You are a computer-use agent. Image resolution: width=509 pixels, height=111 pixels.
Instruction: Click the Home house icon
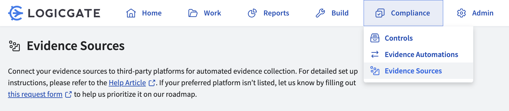[x=131, y=13]
